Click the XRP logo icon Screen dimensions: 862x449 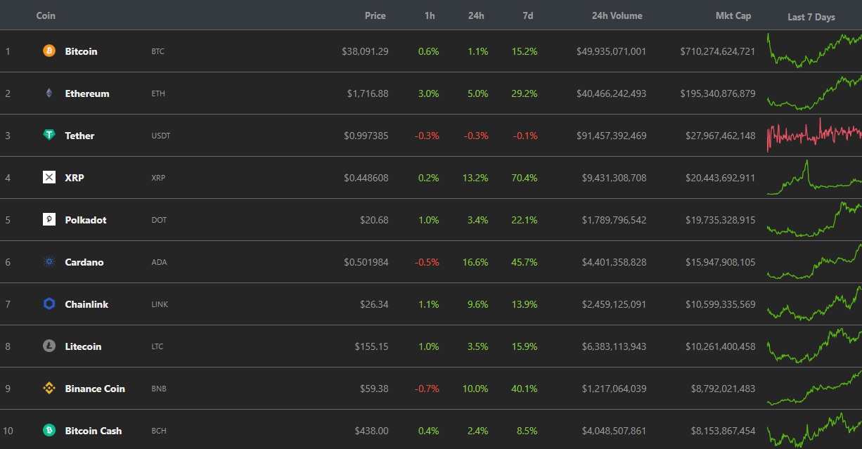(49, 178)
